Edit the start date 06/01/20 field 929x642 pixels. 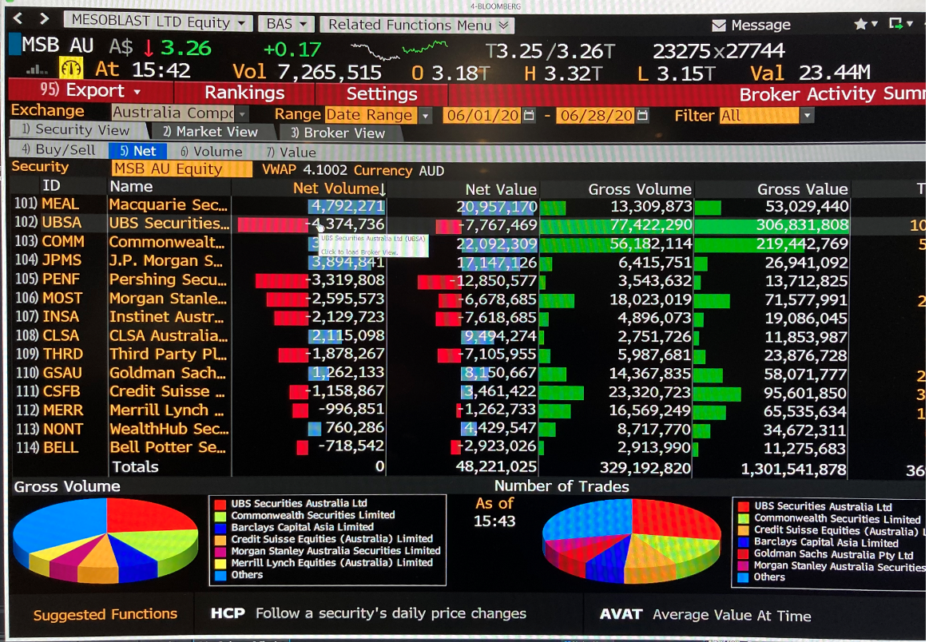tap(482, 115)
